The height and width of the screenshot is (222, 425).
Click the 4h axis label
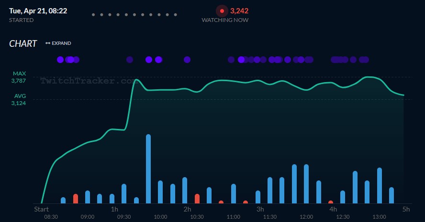coord(333,209)
